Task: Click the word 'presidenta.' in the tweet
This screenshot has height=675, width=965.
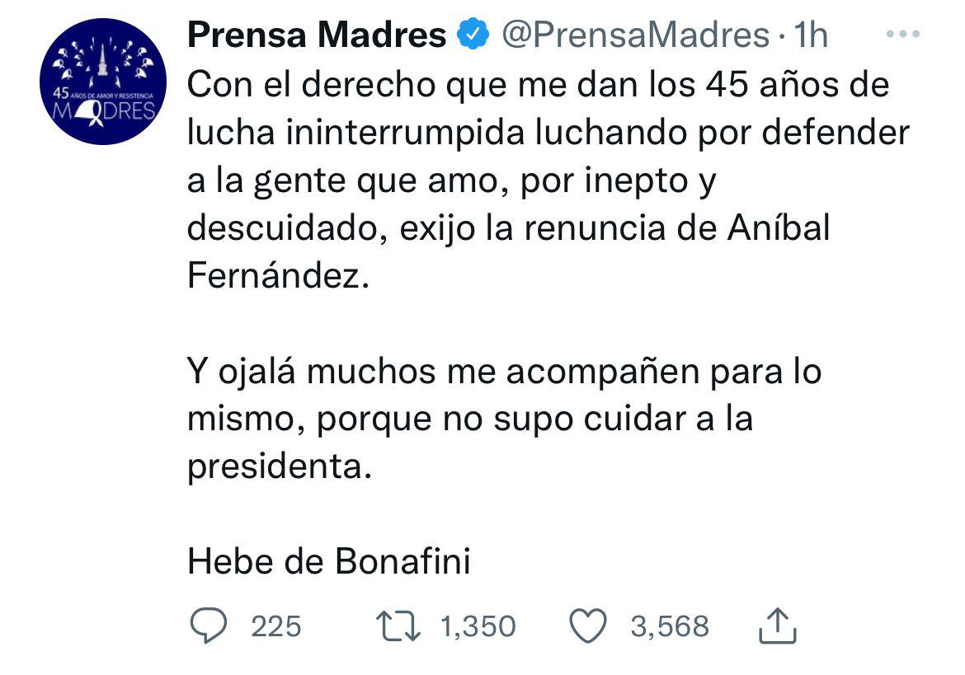Action: pyautogui.click(x=275, y=467)
